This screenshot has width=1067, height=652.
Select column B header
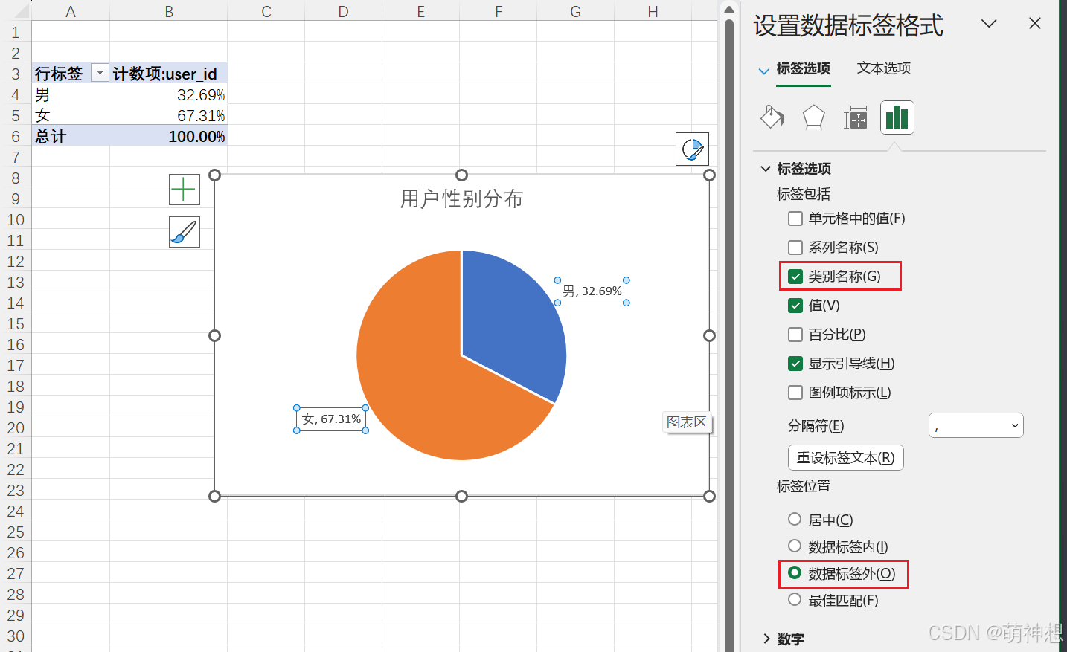169,11
